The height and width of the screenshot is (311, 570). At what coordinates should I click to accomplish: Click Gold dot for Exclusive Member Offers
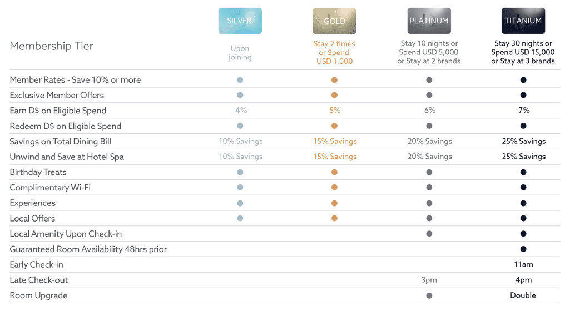(334, 95)
